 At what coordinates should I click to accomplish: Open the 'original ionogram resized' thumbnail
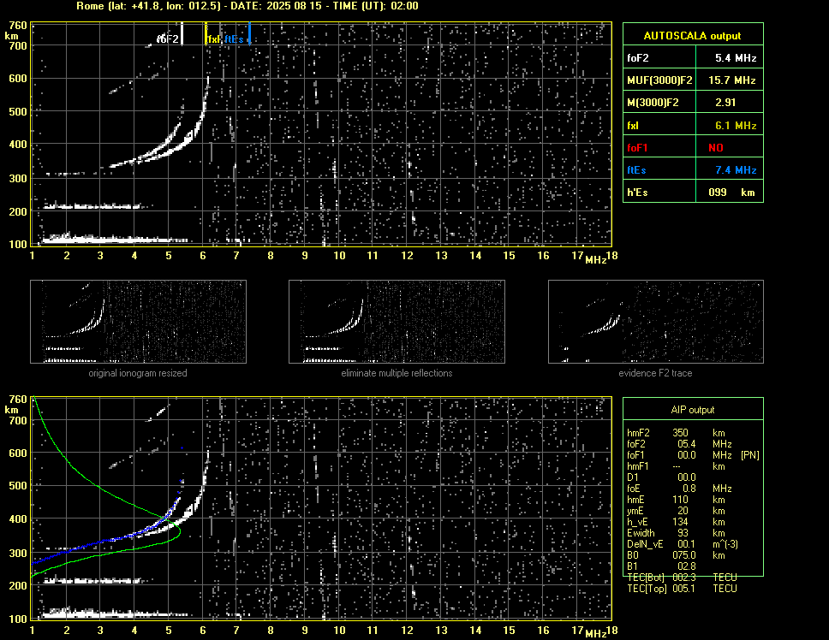coord(138,322)
